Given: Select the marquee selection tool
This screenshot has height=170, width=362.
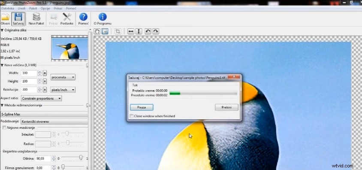Looking at the screenshot, I should tap(105, 31).
